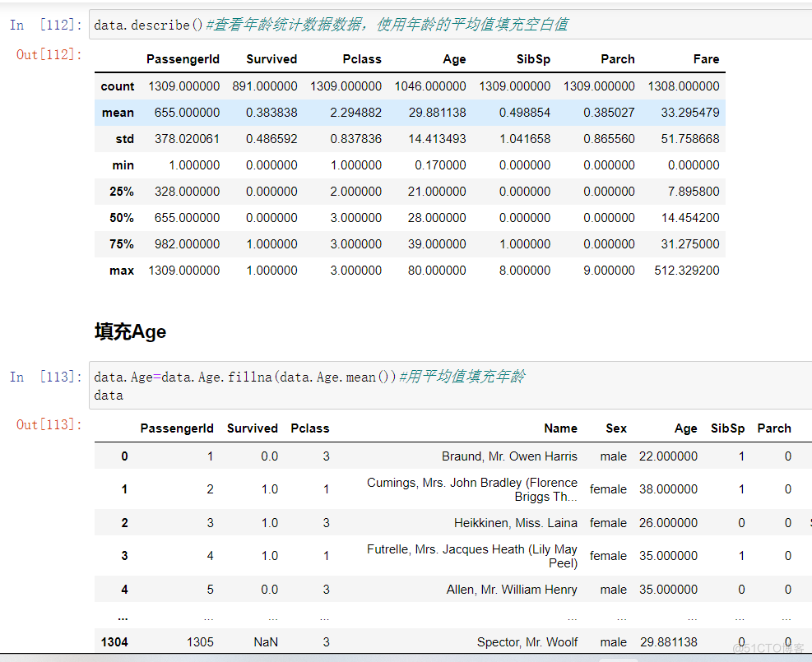Click the data.describe() code cell input
Viewport: 812px width, 662px height.
click(x=451, y=25)
